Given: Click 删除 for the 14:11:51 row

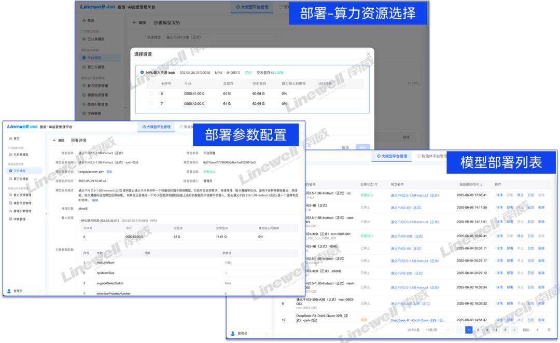Looking at the screenshot, I should click(541, 222).
